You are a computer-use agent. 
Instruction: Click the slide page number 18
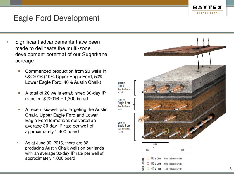tap(230, 169)
